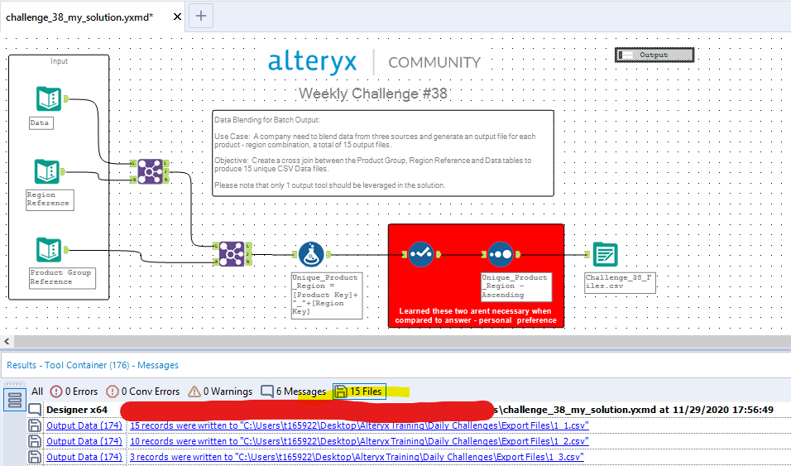Select the Data annotation label
The height and width of the screenshot is (466, 791).
[x=41, y=123]
